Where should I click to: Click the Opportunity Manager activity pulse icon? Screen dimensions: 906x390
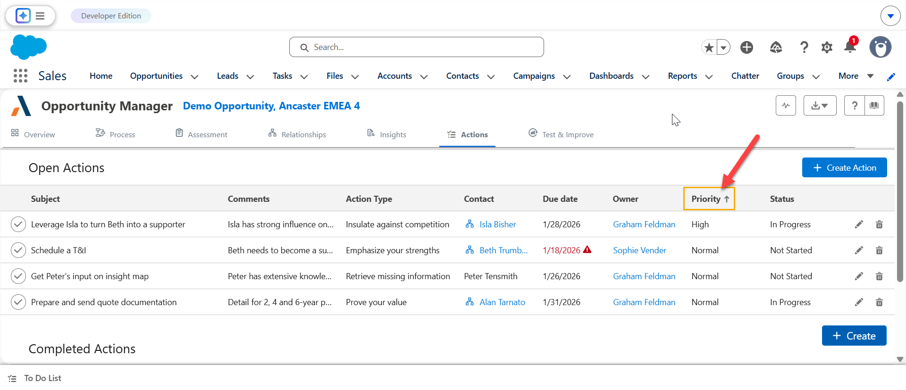tap(786, 105)
